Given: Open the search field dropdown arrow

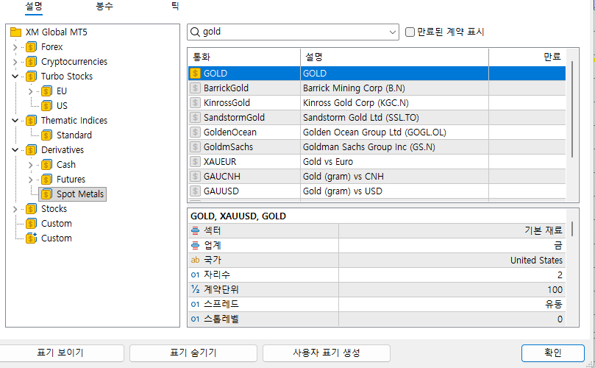Looking at the screenshot, I should click(x=393, y=32).
